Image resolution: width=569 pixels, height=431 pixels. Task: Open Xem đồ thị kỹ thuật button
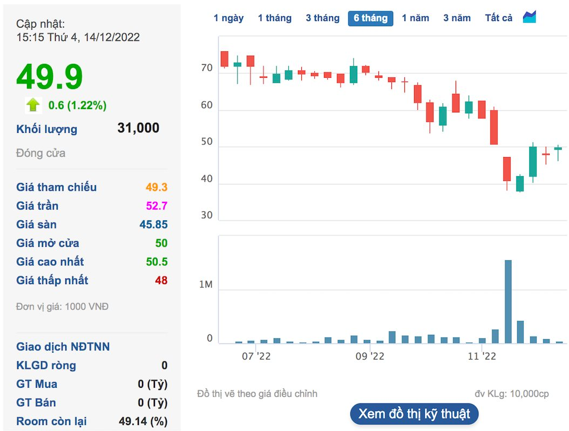414,414
